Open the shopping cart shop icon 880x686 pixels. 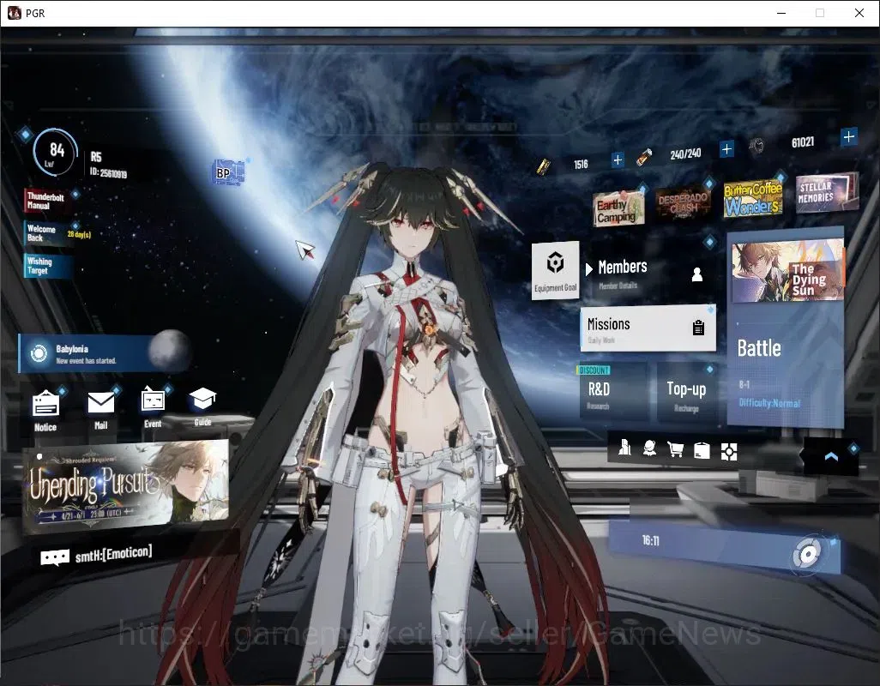click(x=675, y=449)
